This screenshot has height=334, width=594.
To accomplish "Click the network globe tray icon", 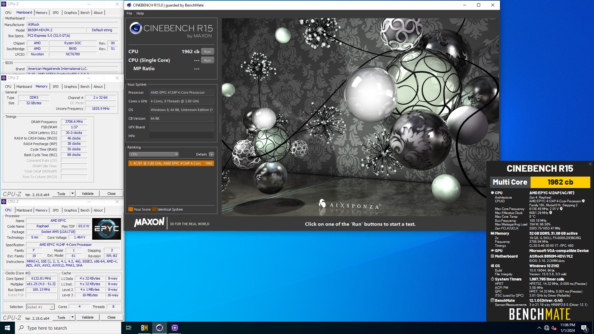I will click(x=547, y=328).
